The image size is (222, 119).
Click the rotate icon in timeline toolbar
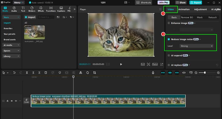point(88,73)
